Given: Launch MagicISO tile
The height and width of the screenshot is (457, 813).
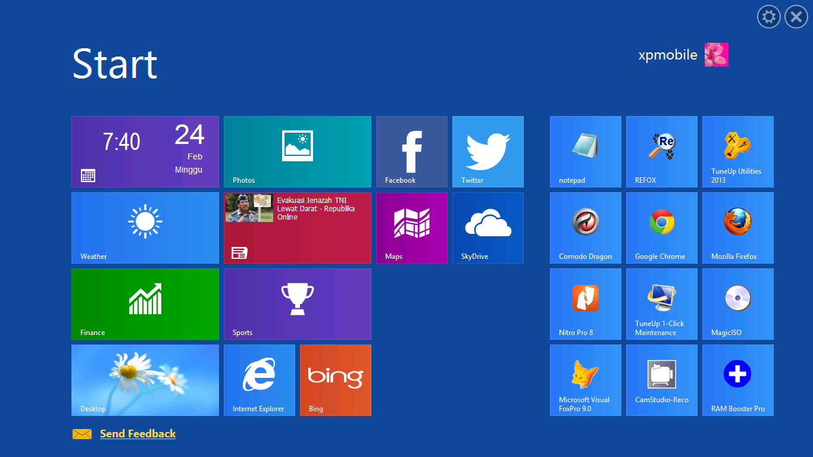Looking at the screenshot, I should pos(738,304).
